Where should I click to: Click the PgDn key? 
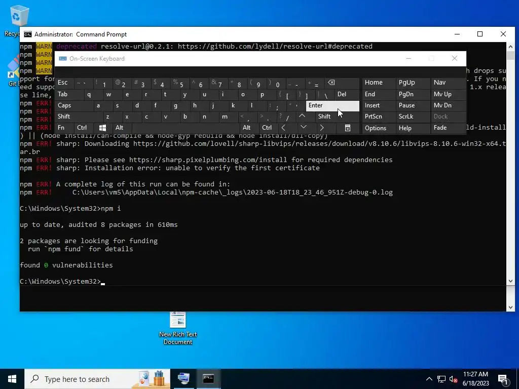point(413,95)
